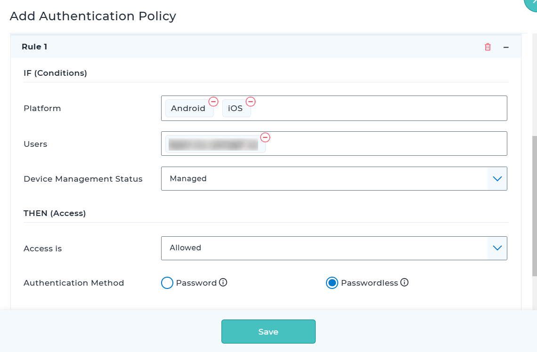Click the iOS tag label
Image resolution: width=537 pixels, height=352 pixels.
point(235,109)
